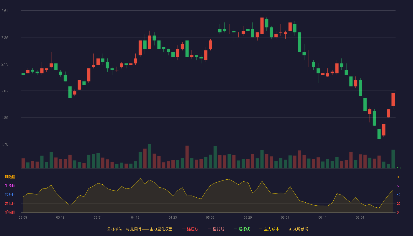This screenshot has height=236, width=413.
Task: Click the 06-24 date label
Action: tap(360, 217)
